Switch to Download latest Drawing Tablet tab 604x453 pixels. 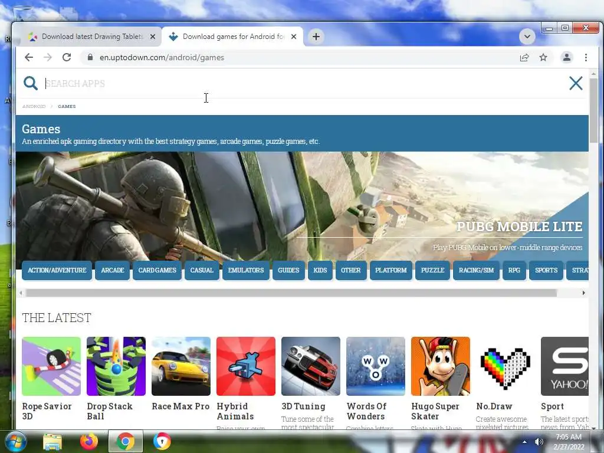click(x=92, y=37)
